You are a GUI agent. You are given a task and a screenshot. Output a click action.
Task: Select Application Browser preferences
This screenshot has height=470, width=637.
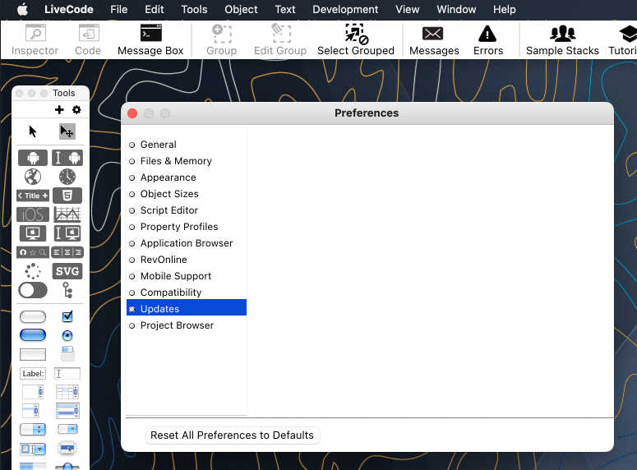(187, 243)
